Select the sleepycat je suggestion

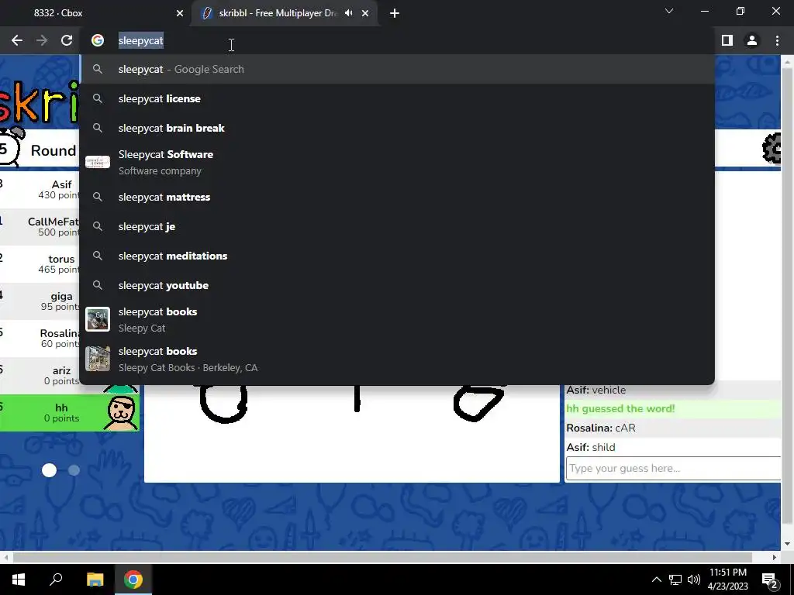pyautogui.click(x=397, y=226)
